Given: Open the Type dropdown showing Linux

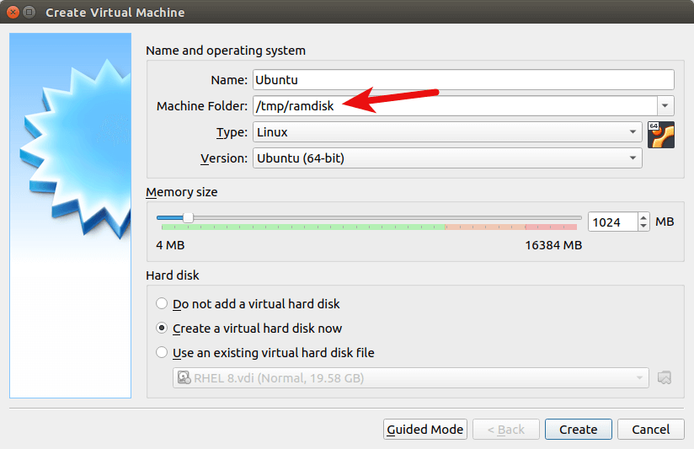Looking at the screenshot, I should pyautogui.click(x=446, y=132).
